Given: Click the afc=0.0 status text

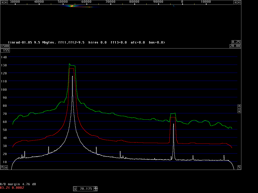Looking at the screenshot, I should [x=138, y=42].
